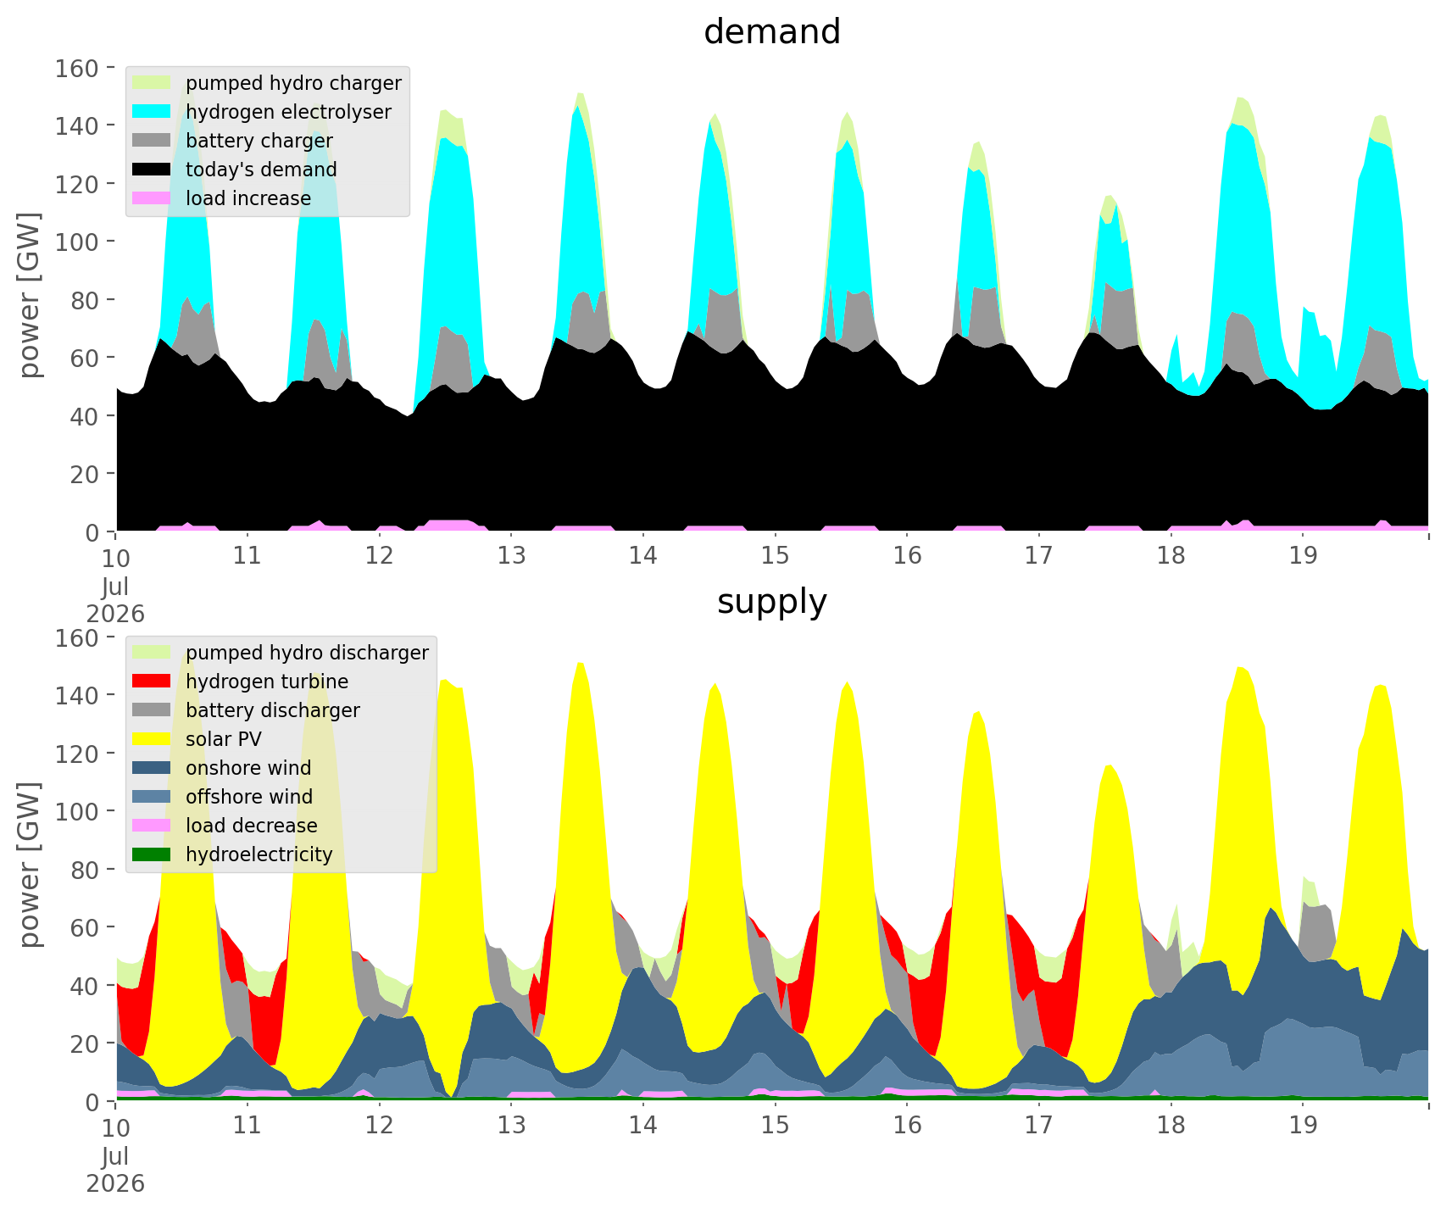Select date tick 15 on the supply x-axis
This screenshot has width=1446, height=1213.
(x=775, y=1126)
